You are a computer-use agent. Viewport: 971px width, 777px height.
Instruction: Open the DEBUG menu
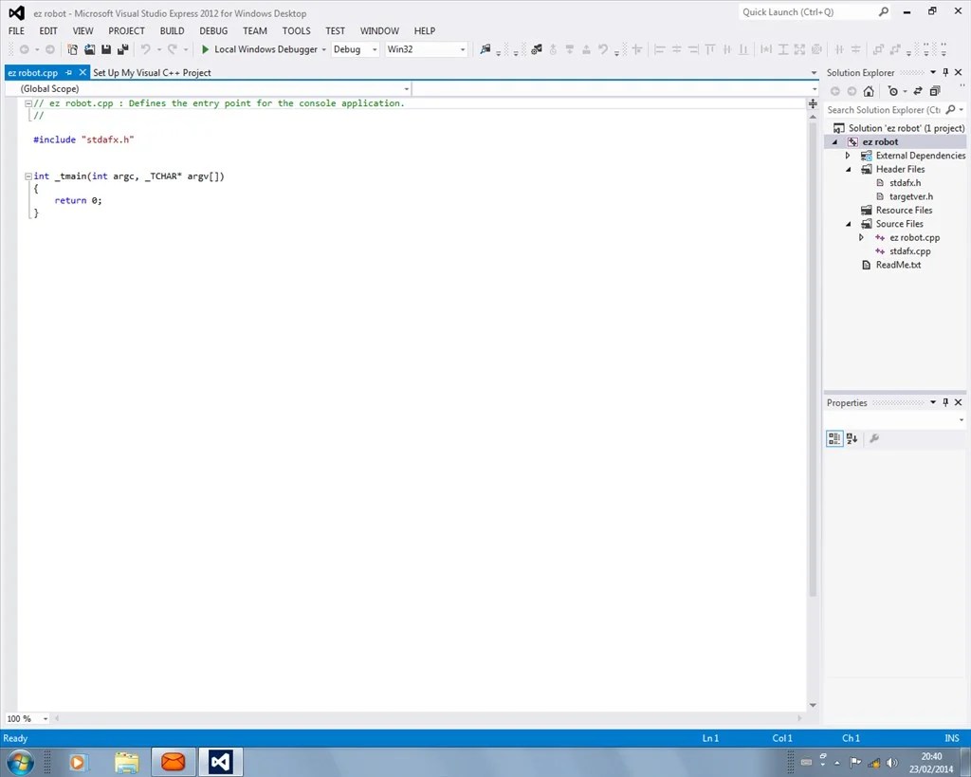click(213, 31)
